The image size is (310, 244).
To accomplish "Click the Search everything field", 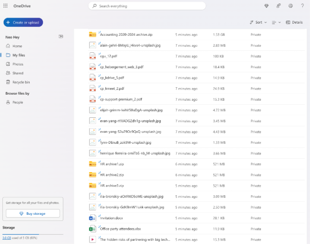I will click(147, 6).
